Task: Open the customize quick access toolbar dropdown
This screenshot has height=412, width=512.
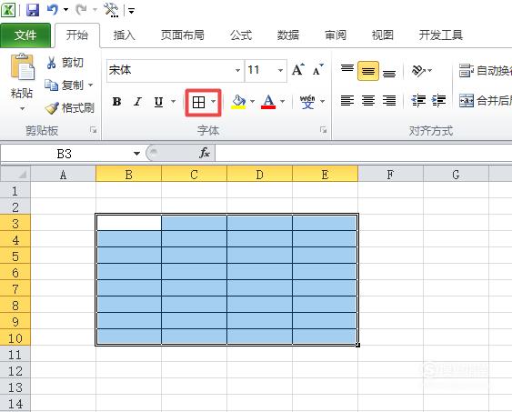Action: click(131, 12)
